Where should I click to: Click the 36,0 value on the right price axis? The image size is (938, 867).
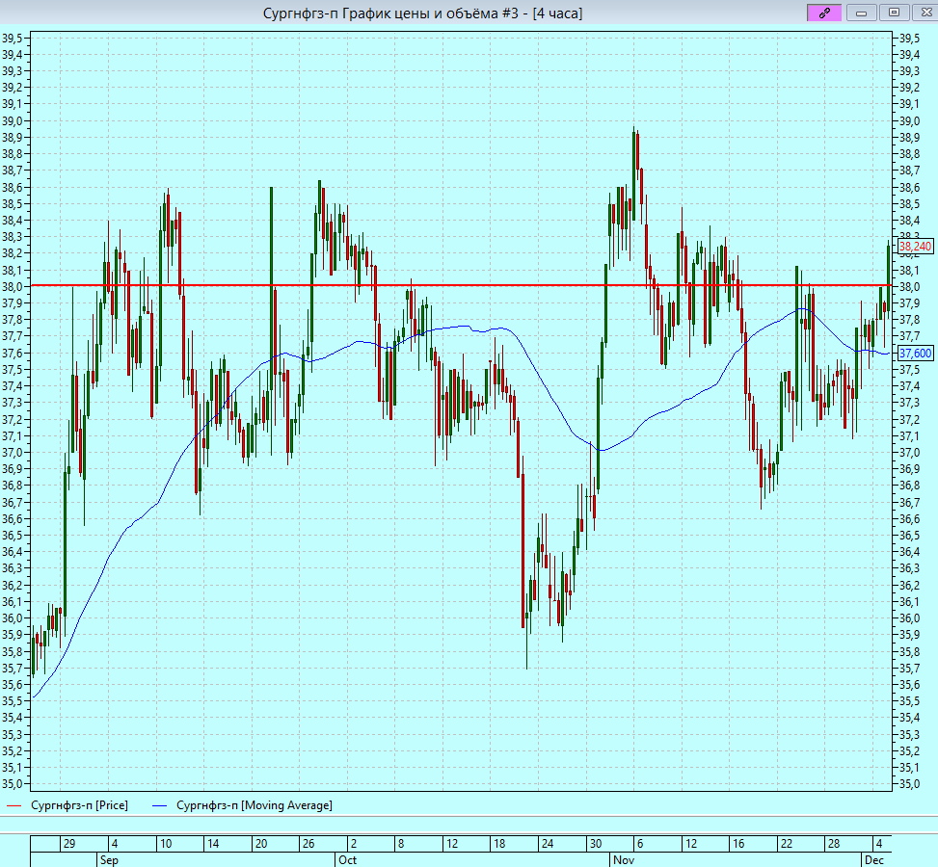[x=910, y=618]
